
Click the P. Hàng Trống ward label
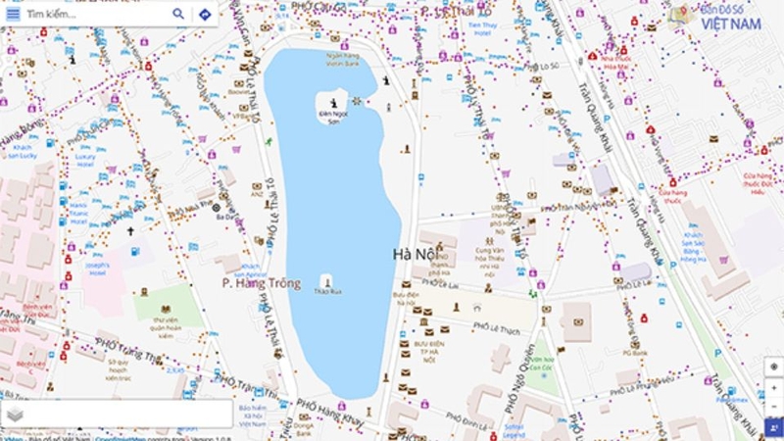(262, 283)
